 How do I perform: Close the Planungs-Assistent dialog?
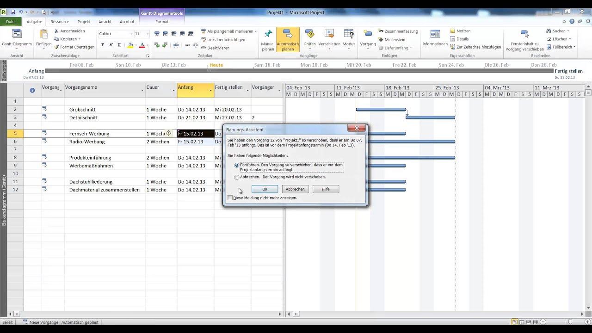[357, 128]
